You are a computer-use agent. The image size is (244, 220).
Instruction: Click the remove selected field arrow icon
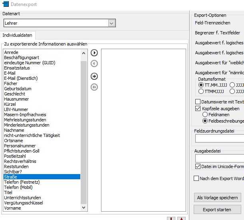94,63
